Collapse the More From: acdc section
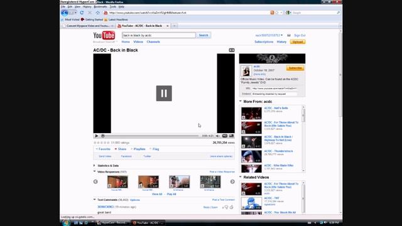Viewport: 402px width, 226px height. point(241,101)
